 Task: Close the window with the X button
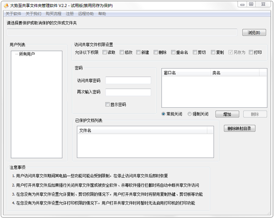[x=263, y=5]
